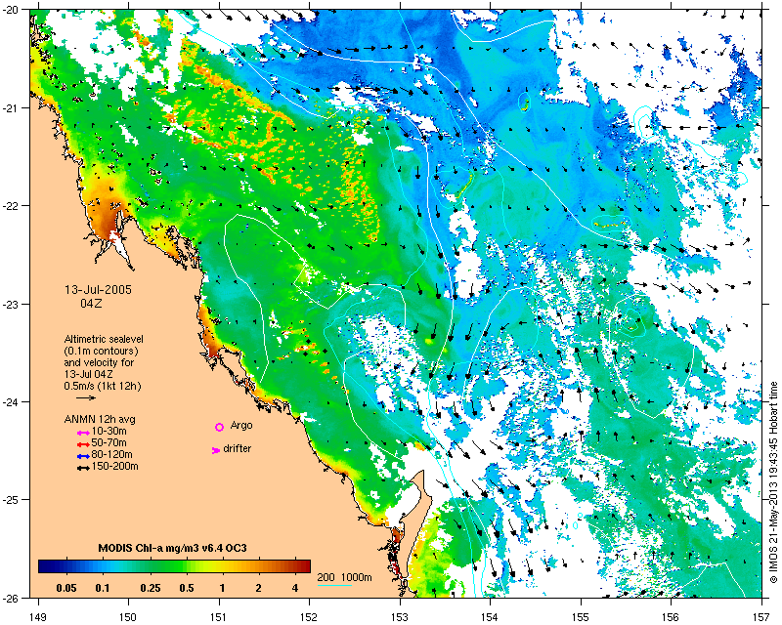This screenshot has height=625, width=782.
Task: Click the magenta Argo circle marker in legend
Action: click(219, 427)
